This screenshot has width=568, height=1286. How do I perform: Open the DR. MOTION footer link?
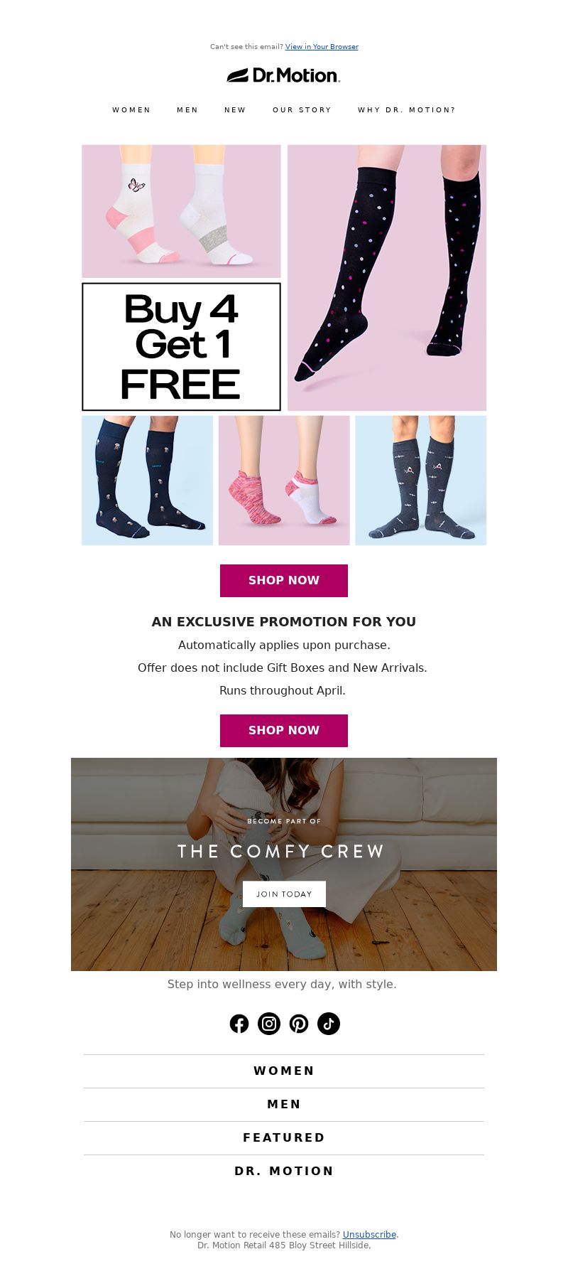pyautogui.click(x=284, y=1172)
